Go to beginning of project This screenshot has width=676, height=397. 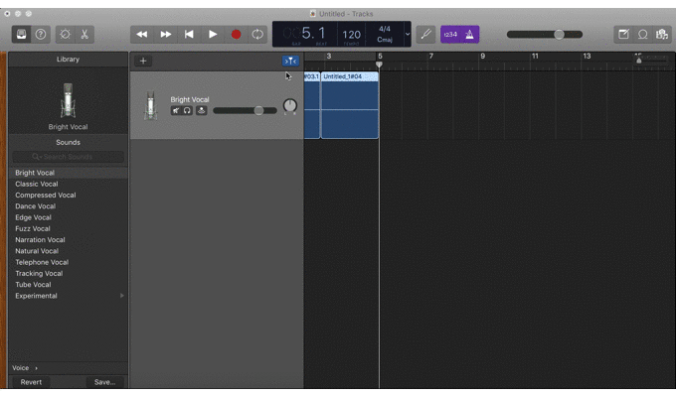point(189,34)
